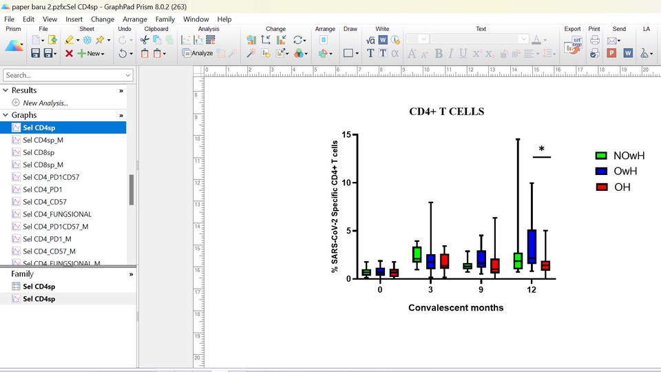The image size is (661, 372).
Task: Select the text tool T icon
Action: [370, 53]
